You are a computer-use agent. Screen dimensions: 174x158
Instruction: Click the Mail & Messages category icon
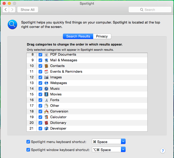(46, 60)
